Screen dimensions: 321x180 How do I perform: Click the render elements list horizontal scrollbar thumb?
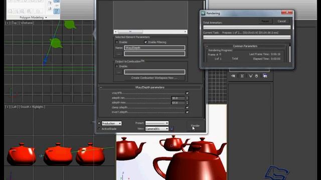click(130, 31)
